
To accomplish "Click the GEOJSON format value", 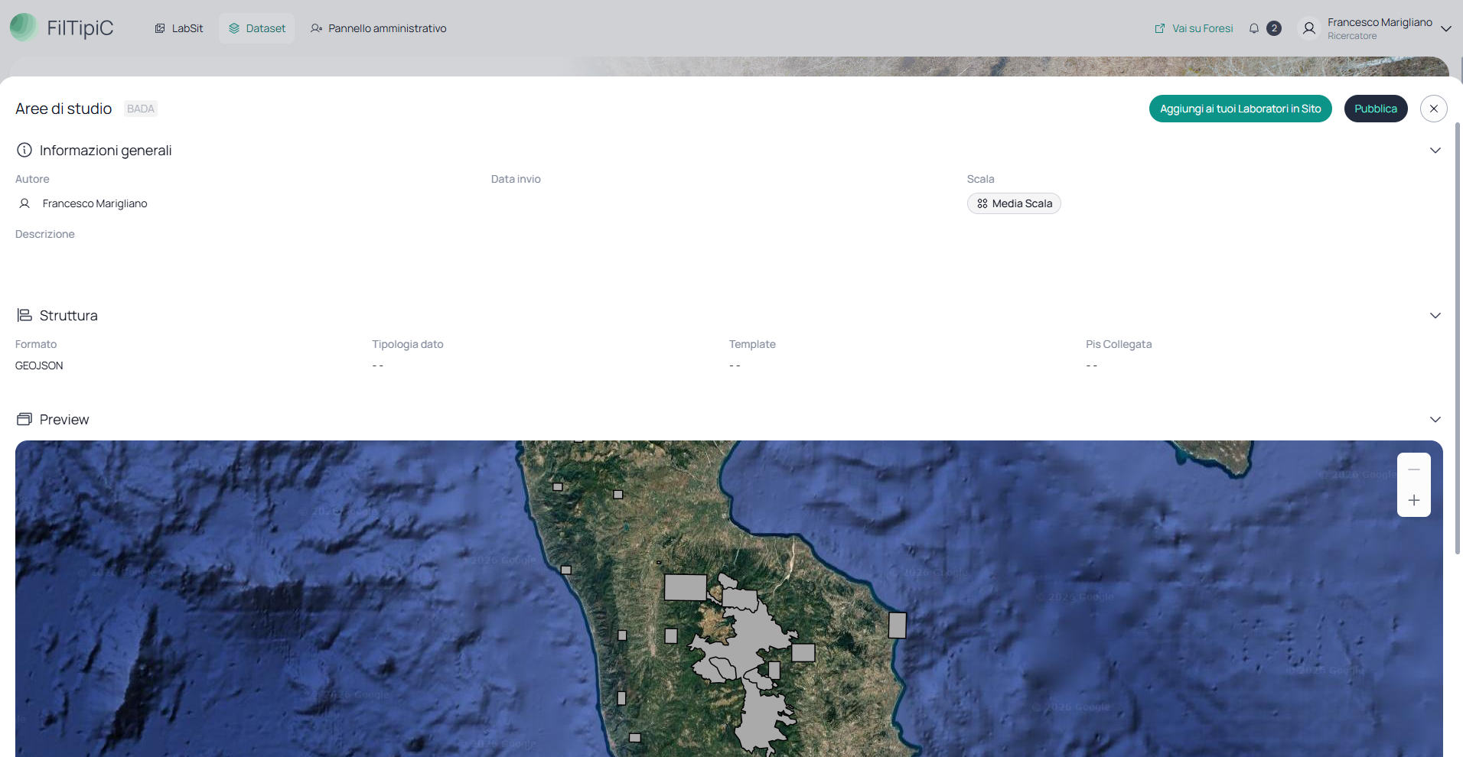I will (x=39, y=366).
